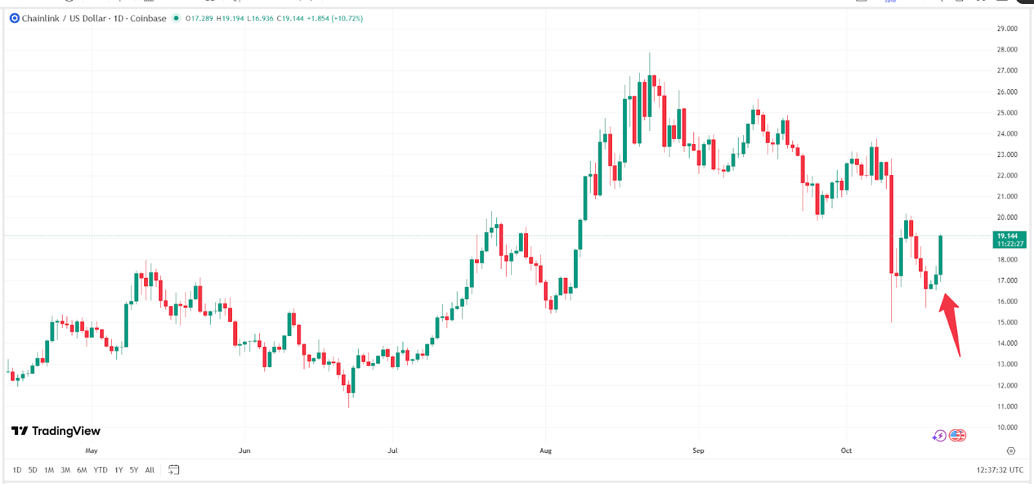1034x484 pixels.
Task: Select the 1D time range
Action: [x=17, y=470]
